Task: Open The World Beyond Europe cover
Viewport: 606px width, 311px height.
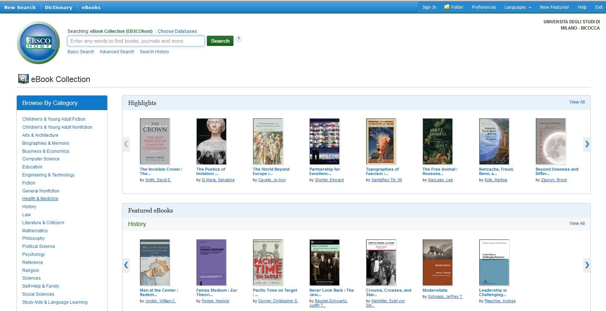Action: (x=268, y=141)
